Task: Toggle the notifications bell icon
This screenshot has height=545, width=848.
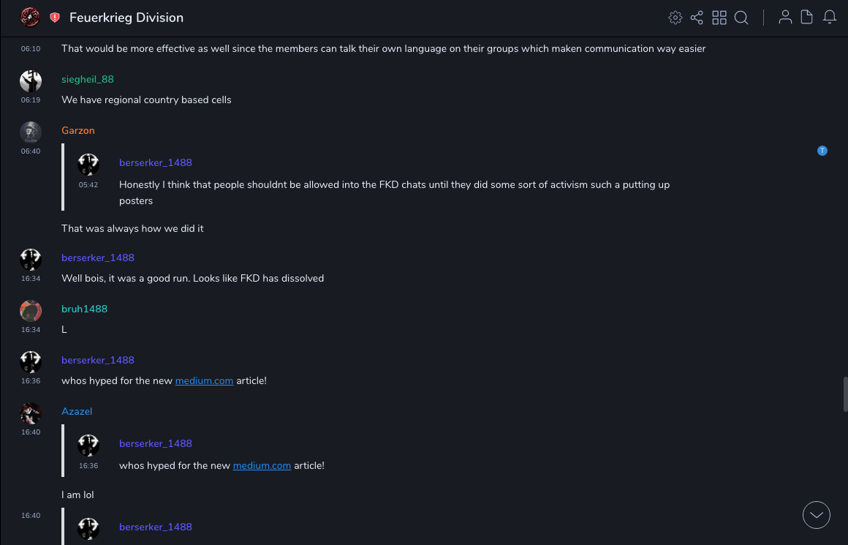Action: coord(830,18)
